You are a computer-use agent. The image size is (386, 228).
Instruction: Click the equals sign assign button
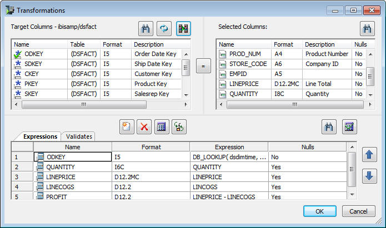coord(203,66)
